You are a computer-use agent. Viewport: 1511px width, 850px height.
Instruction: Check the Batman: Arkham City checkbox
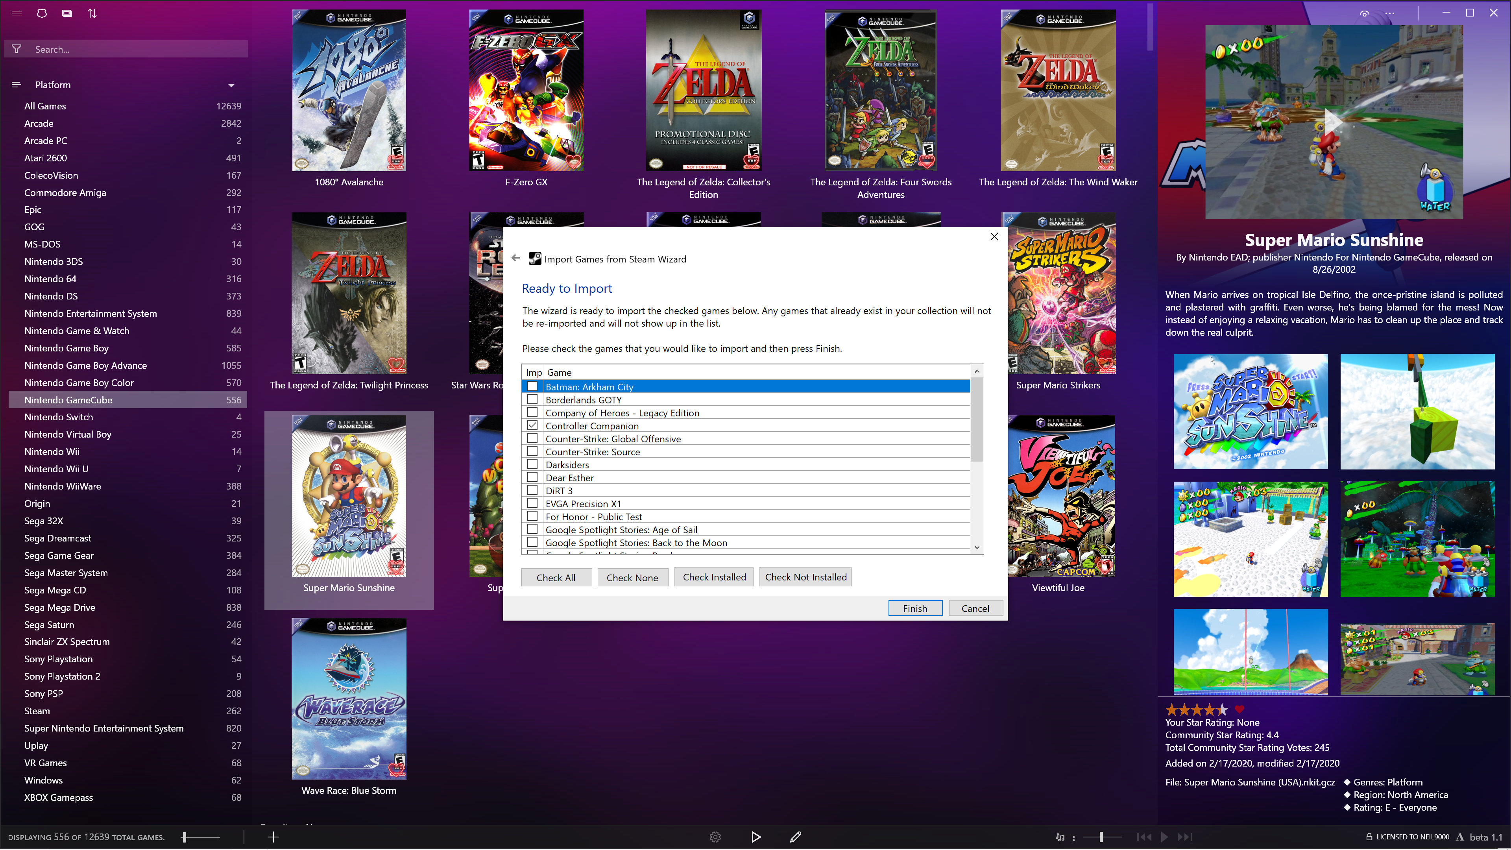532,386
